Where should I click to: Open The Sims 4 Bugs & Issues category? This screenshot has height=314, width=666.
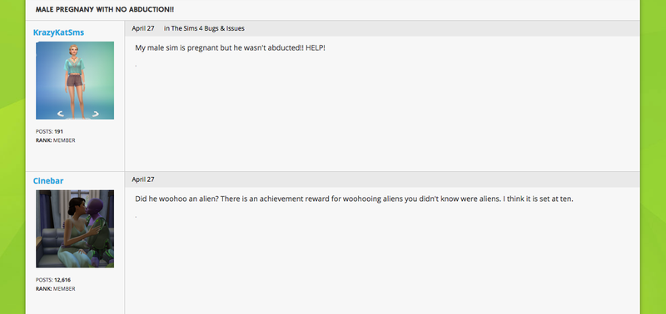(x=207, y=28)
